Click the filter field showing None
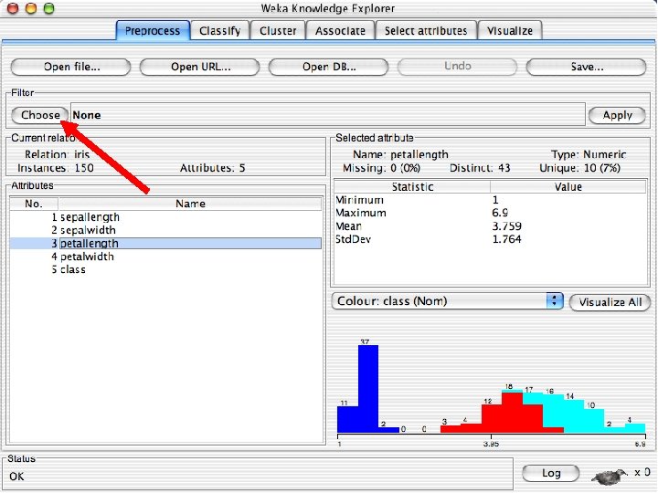This screenshot has height=493, width=658. pyautogui.click(x=328, y=115)
